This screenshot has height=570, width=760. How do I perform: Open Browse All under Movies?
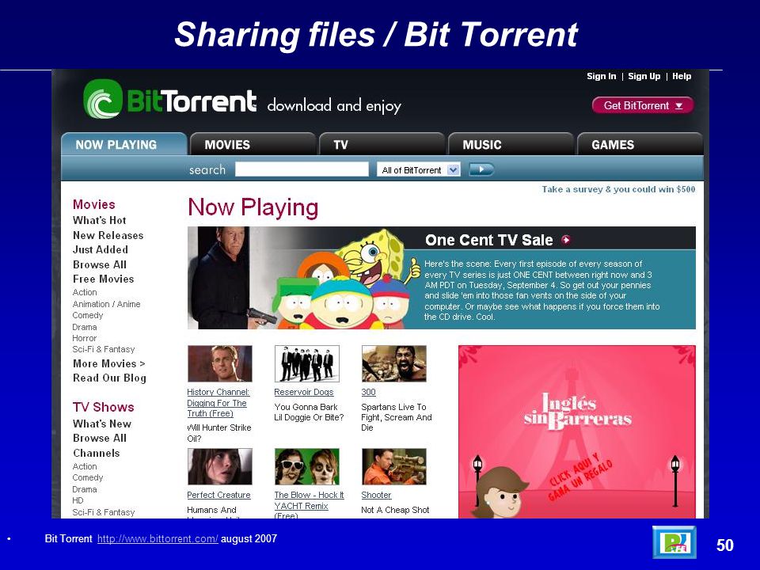(100, 264)
